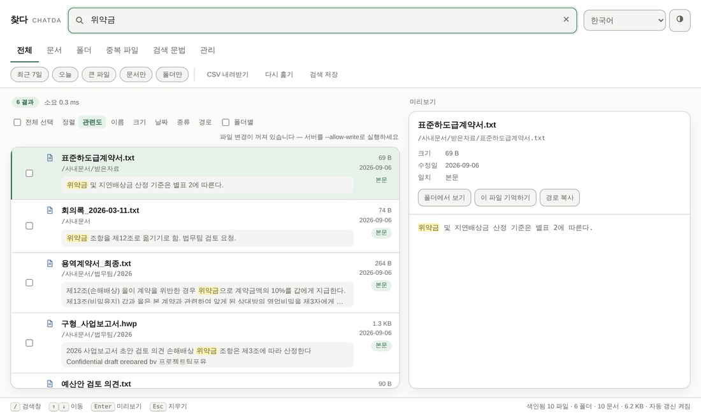Image resolution: width=701 pixels, height=416 pixels.
Task: Click the Esc 지우기 shortcut hint
Action: pyautogui.click(x=168, y=406)
